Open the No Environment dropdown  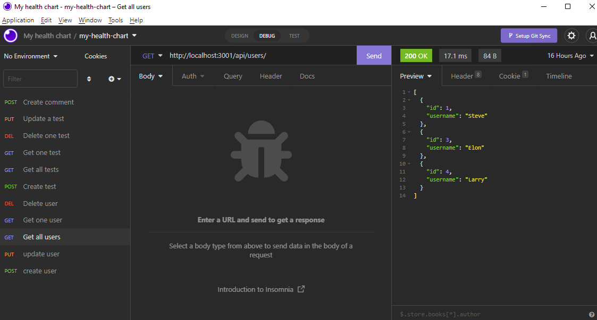pos(30,56)
